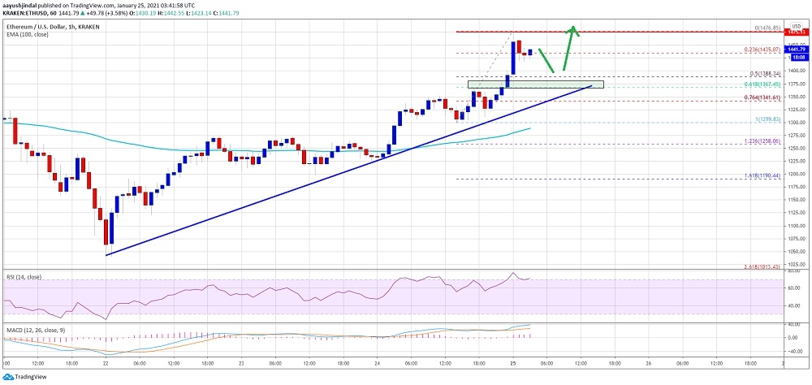The image size is (812, 385).
Task: Click the USD currency label on price axis
Action: (795, 24)
